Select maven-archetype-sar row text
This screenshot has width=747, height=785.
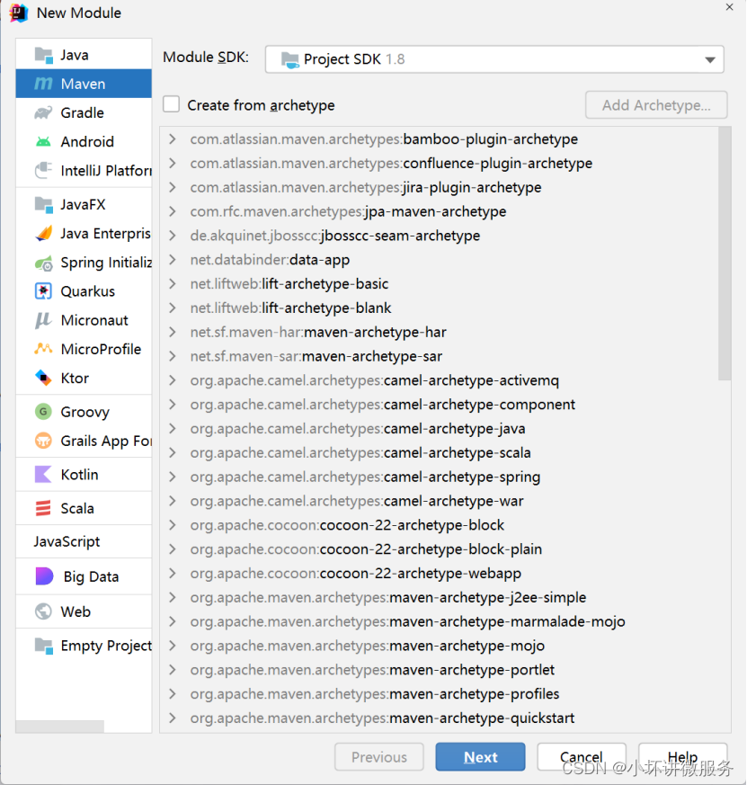point(316,356)
